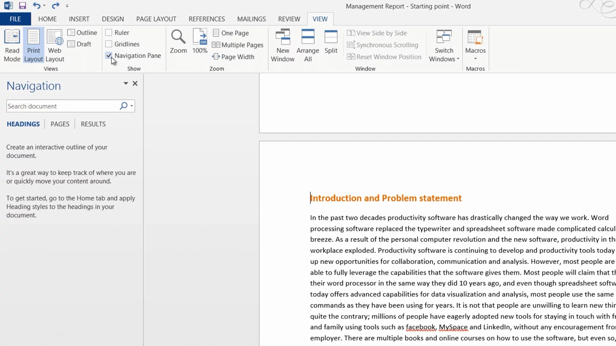Screen dimensions: 616x346
Task: Click Reset Window Position
Action: [384, 57]
